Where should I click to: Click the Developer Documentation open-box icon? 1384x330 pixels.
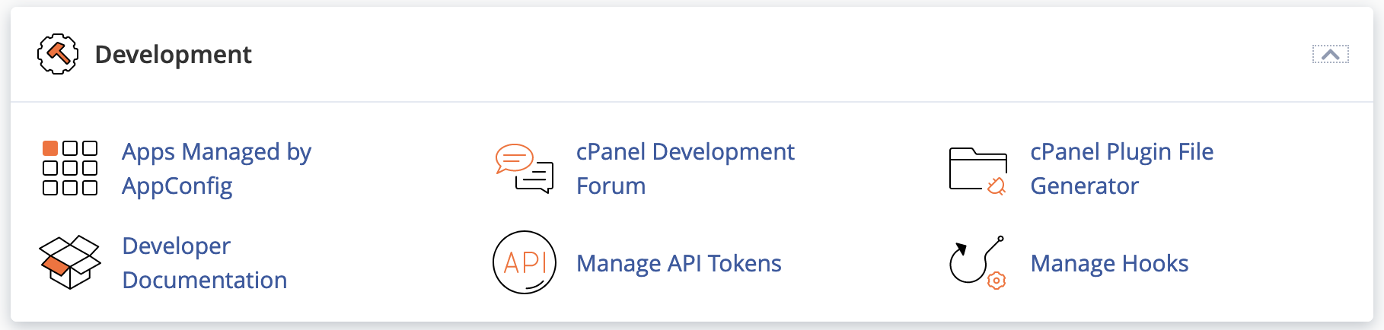tap(70, 262)
